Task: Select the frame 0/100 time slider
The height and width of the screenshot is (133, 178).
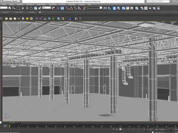Action: tap(12, 123)
